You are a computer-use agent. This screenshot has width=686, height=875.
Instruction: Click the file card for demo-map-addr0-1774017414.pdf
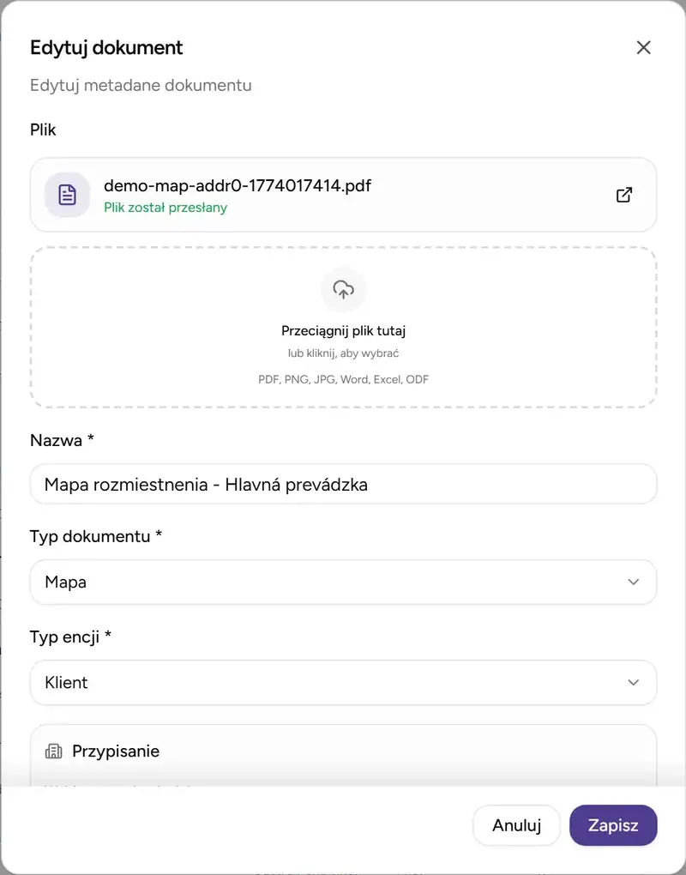point(343,195)
